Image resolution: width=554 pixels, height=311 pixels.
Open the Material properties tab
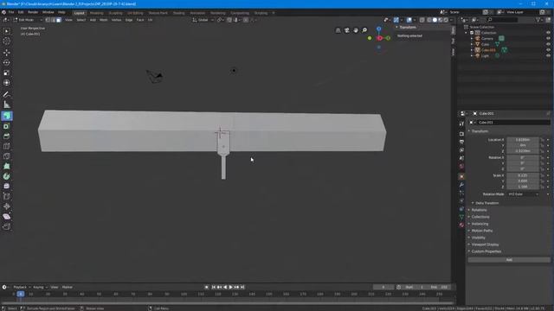pos(461,225)
